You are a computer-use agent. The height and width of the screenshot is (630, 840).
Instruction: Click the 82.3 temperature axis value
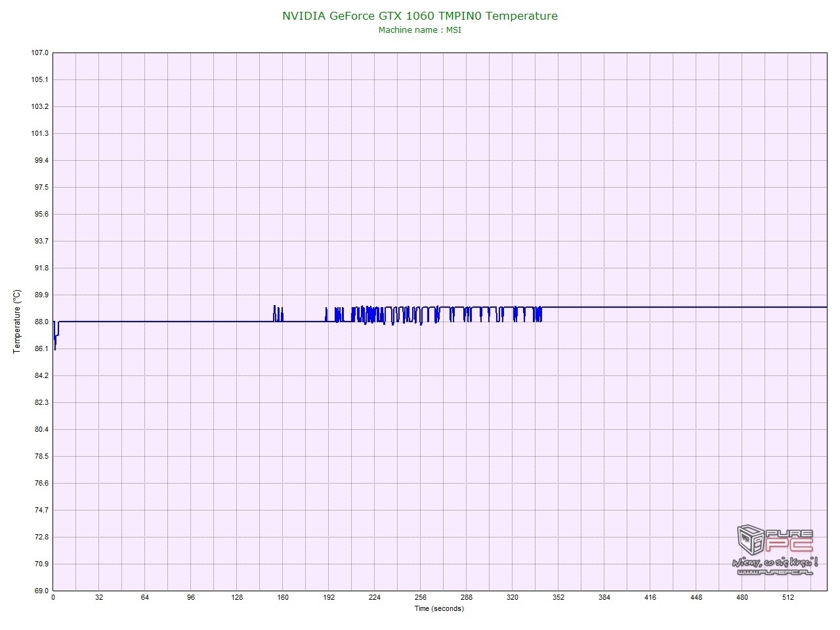pyautogui.click(x=41, y=402)
